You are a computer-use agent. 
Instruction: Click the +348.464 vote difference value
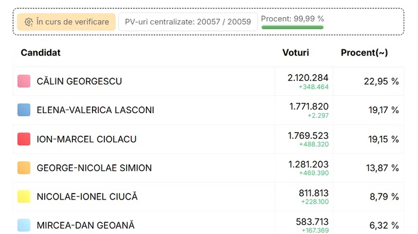coord(314,87)
